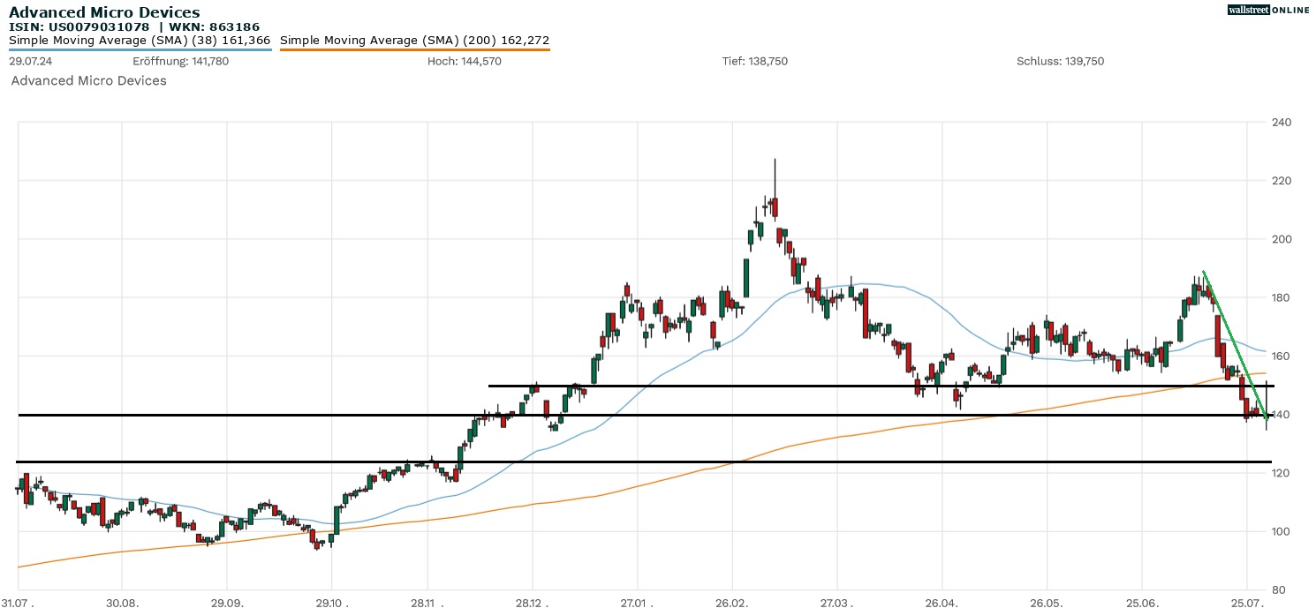Click the horizontal support line near 124

click(645, 462)
